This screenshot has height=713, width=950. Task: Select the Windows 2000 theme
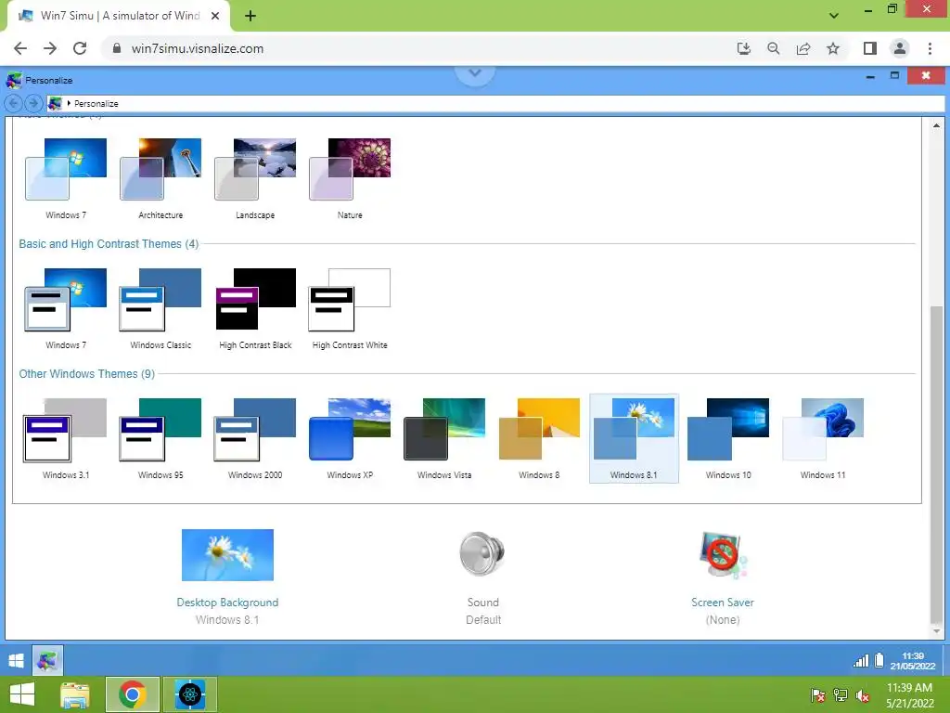pyautogui.click(x=255, y=438)
